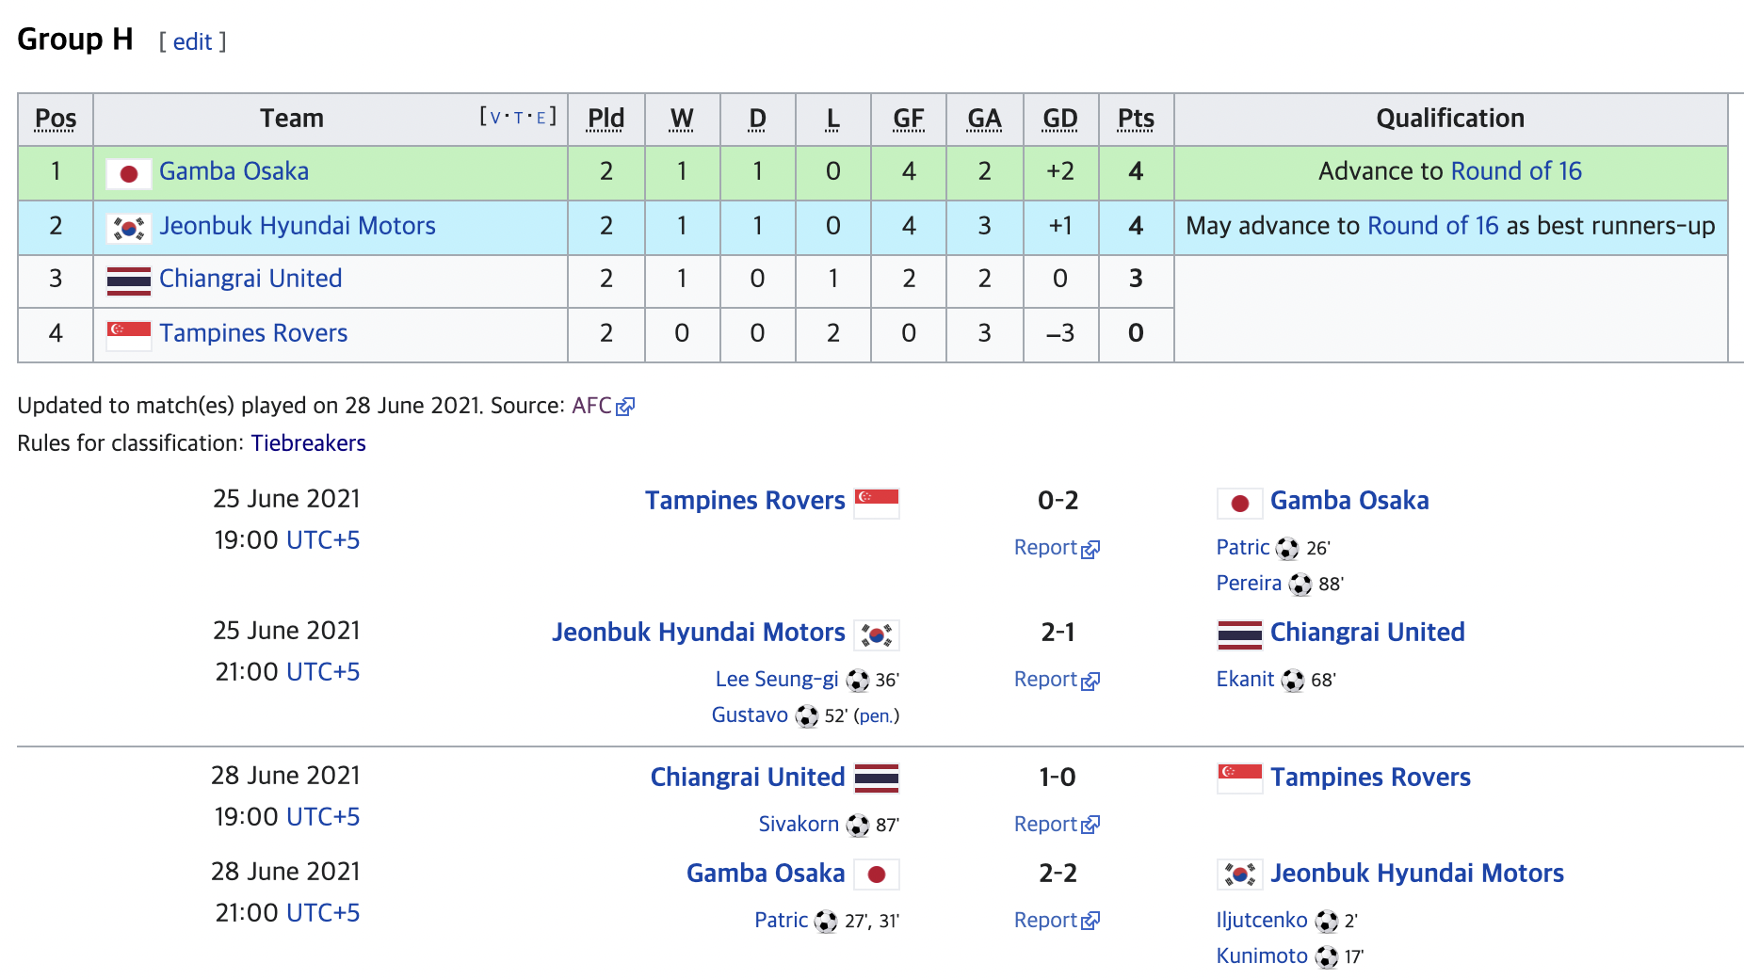Click the GD column header abbreviation

click(1060, 119)
